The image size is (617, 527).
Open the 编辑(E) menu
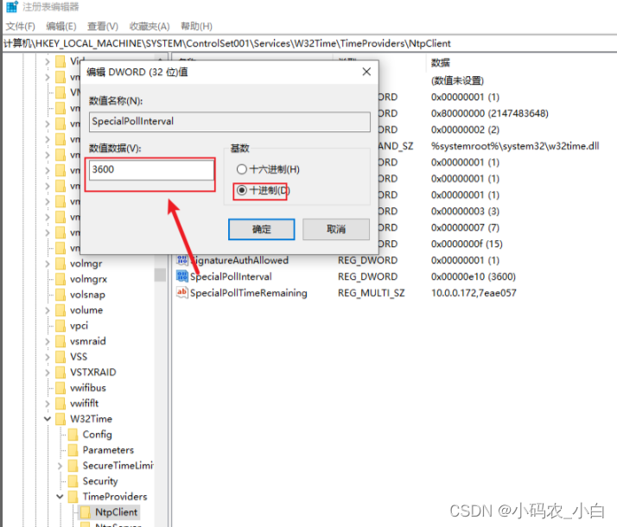61,26
